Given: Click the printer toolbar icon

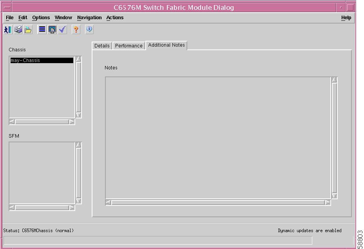Looking at the screenshot, I should tap(18, 29).
